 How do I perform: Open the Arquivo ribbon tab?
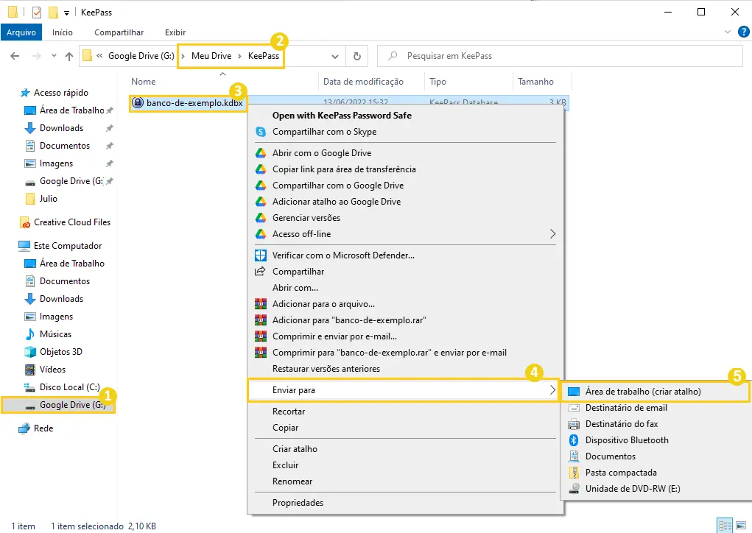tap(21, 32)
